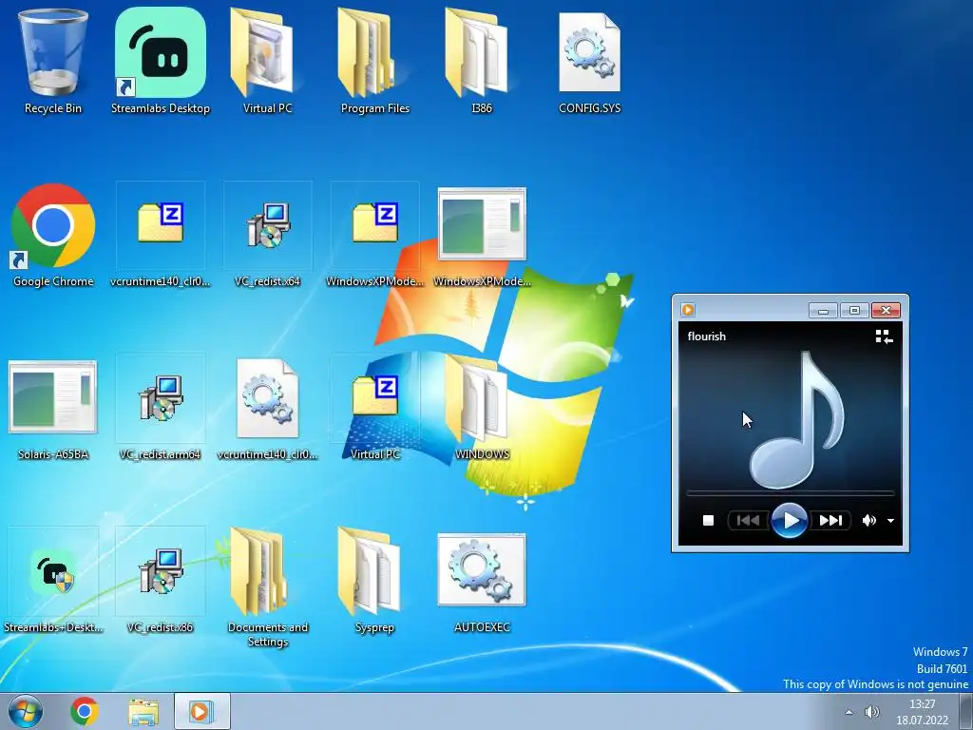Select the Virtual PC folder in top row
The width and height of the screenshot is (973, 730).
pos(267,61)
